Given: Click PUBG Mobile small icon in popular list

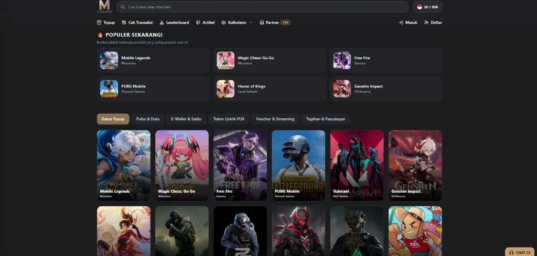Looking at the screenshot, I should [109, 89].
